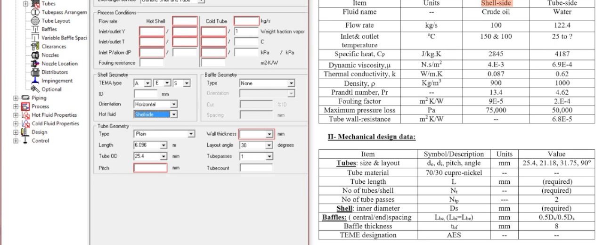Open TEMA type front head dropdown showing A
603x245 pixels.
(x=148, y=83)
